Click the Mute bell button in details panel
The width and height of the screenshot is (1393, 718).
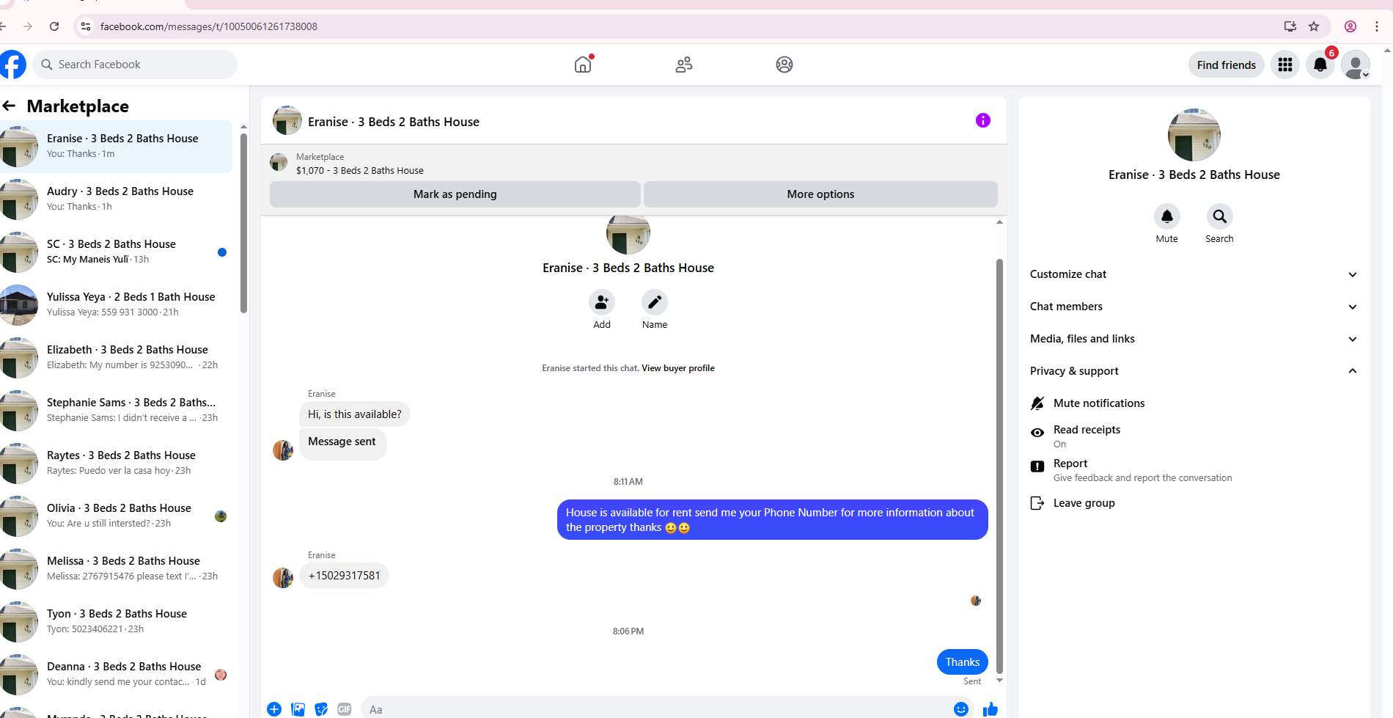[x=1167, y=216]
